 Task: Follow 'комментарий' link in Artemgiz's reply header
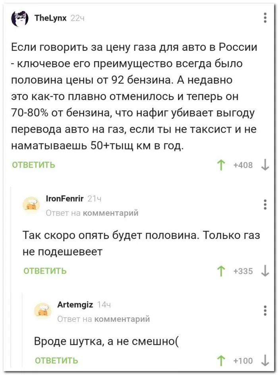pyautogui.click(x=122, y=319)
